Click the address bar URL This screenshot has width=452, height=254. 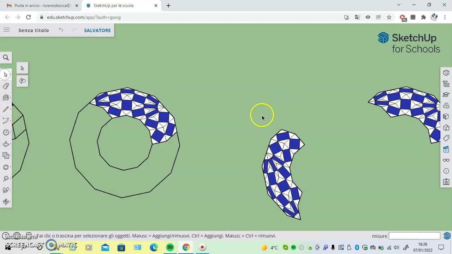pos(84,17)
